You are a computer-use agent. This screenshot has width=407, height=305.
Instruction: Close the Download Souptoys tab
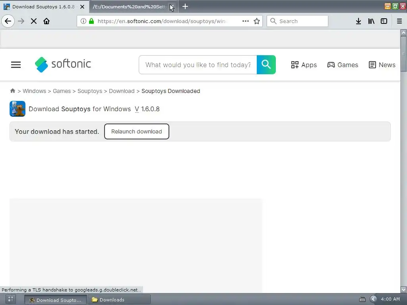(x=82, y=7)
